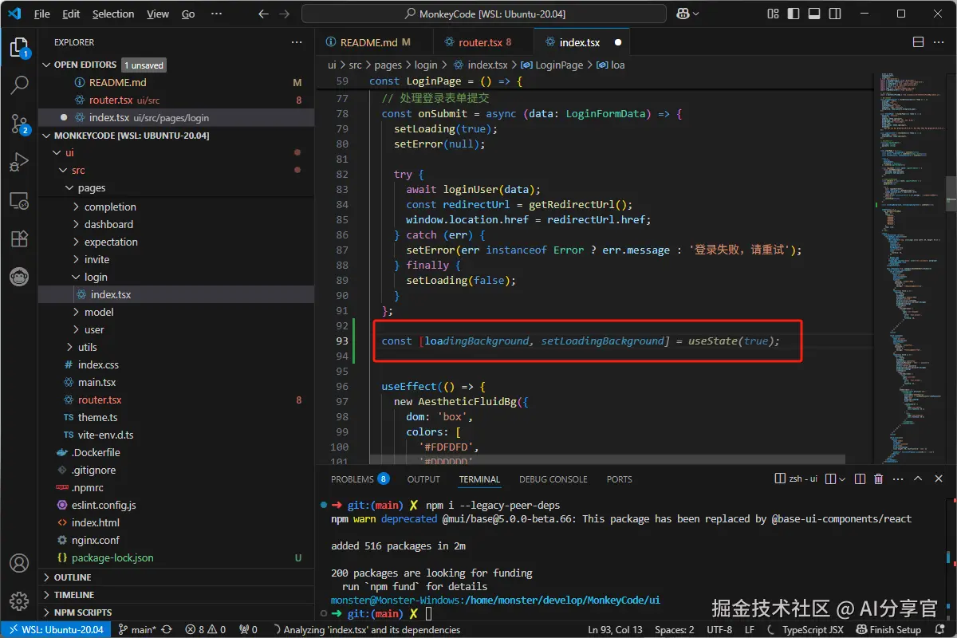This screenshot has height=638, width=957.
Task: Collapse the Open Editors section
Action: tap(175, 65)
